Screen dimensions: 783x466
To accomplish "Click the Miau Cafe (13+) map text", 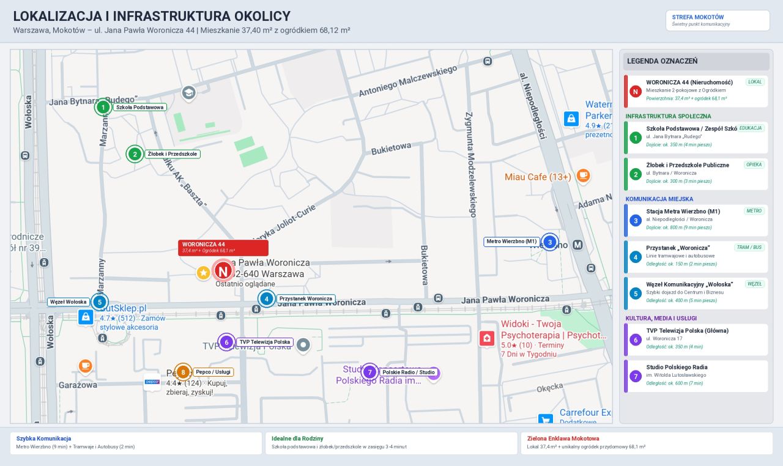I will coord(538,177).
